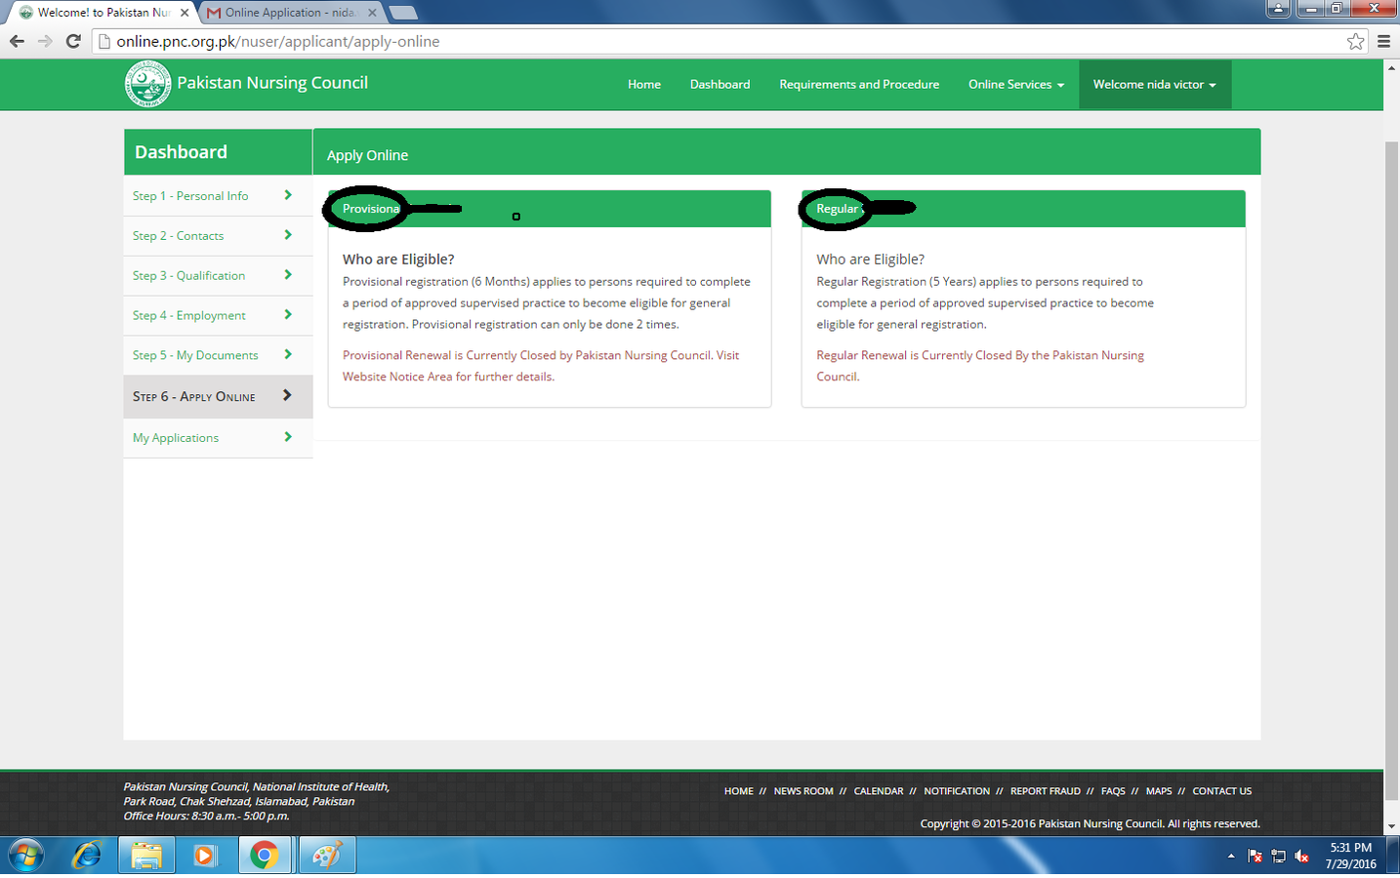Open the media player taskbar icon

204,856
